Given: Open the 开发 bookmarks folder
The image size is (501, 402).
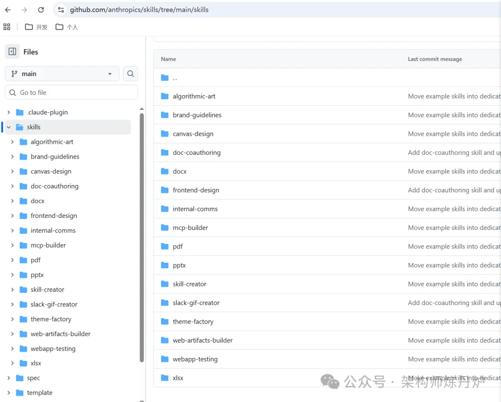Looking at the screenshot, I should pyautogui.click(x=36, y=27).
